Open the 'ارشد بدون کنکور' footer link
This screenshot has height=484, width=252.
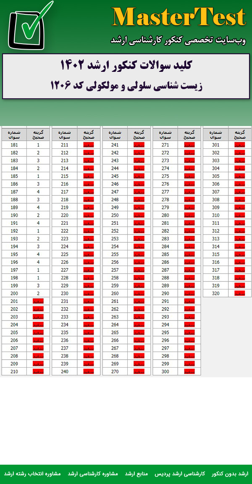point(230,473)
